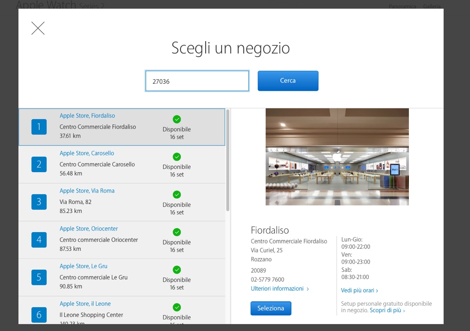Open the Apple Store, il Leone link

pyautogui.click(x=85, y=304)
